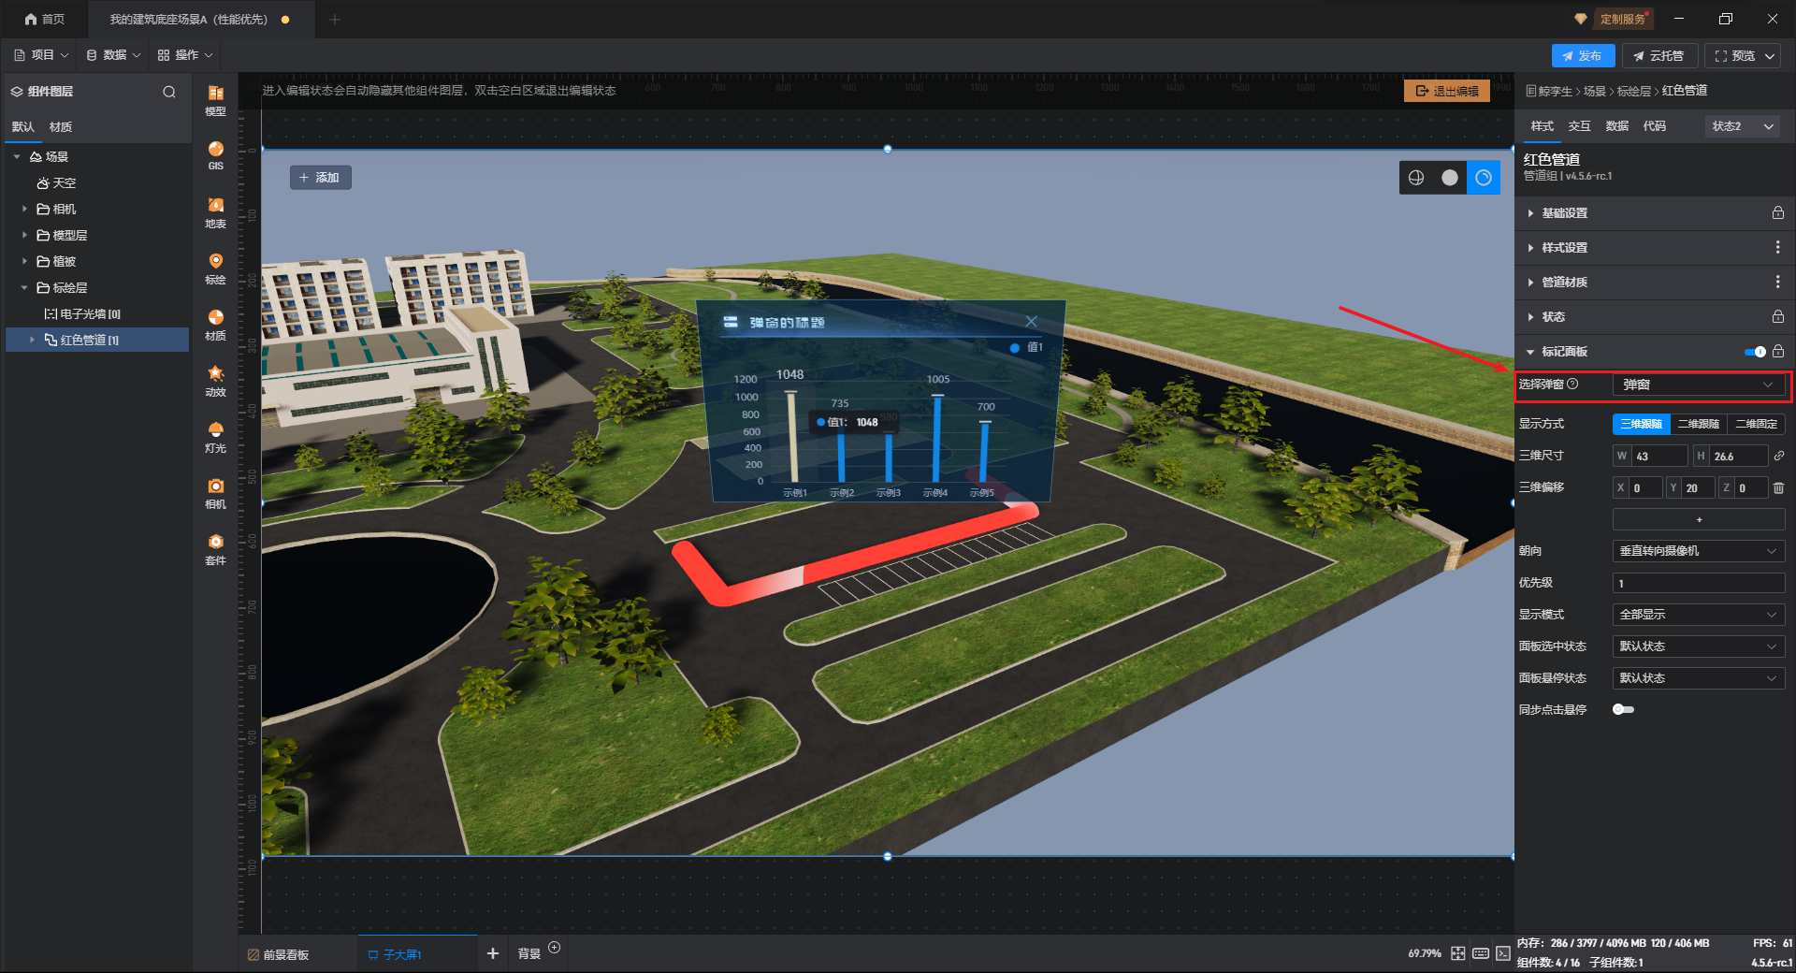The height and width of the screenshot is (973, 1796).
Task: Enable the 同步点击悬停 toggle
Action: pos(1623,709)
